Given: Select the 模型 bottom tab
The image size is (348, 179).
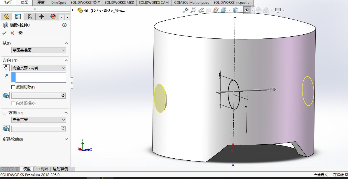Looking at the screenshot, I should click(27, 169).
